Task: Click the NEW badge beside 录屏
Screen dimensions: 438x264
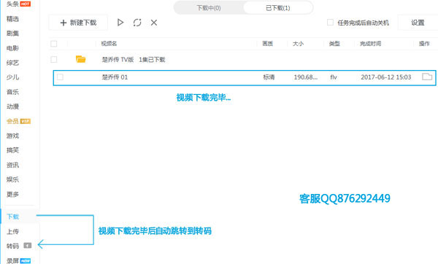Action: [x=26, y=261]
